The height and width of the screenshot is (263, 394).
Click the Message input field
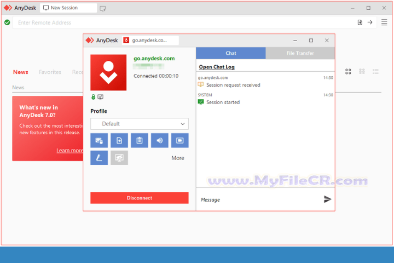tap(259, 199)
